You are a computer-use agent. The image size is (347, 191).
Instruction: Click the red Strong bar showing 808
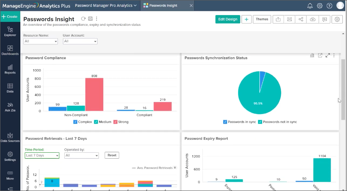pyautogui.click(x=94, y=94)
